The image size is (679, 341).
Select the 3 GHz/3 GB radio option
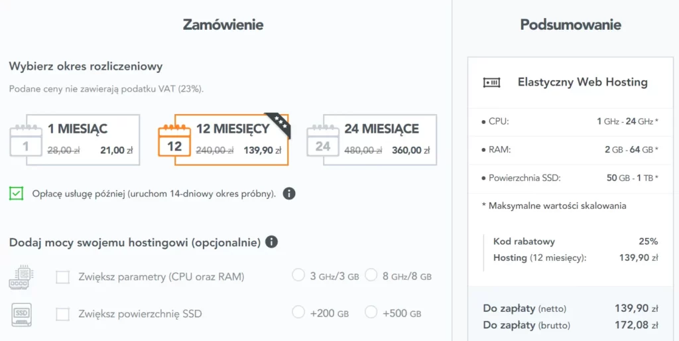tap(298, 275)
